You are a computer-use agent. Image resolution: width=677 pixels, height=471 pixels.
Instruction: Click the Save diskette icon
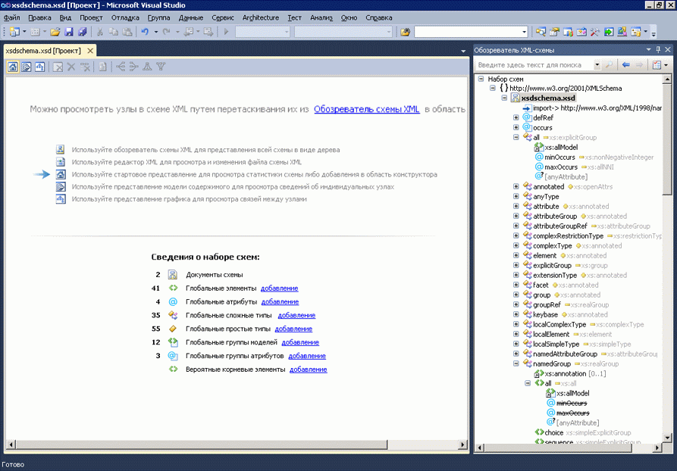(69, 32)
